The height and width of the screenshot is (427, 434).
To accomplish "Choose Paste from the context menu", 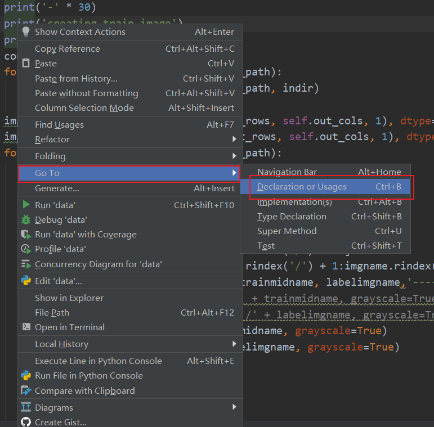I will pos(131,64).
